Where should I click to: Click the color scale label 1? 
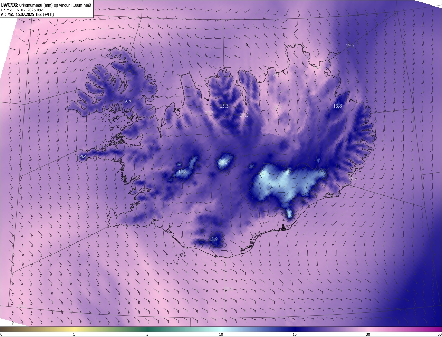[x=74, y=334]
